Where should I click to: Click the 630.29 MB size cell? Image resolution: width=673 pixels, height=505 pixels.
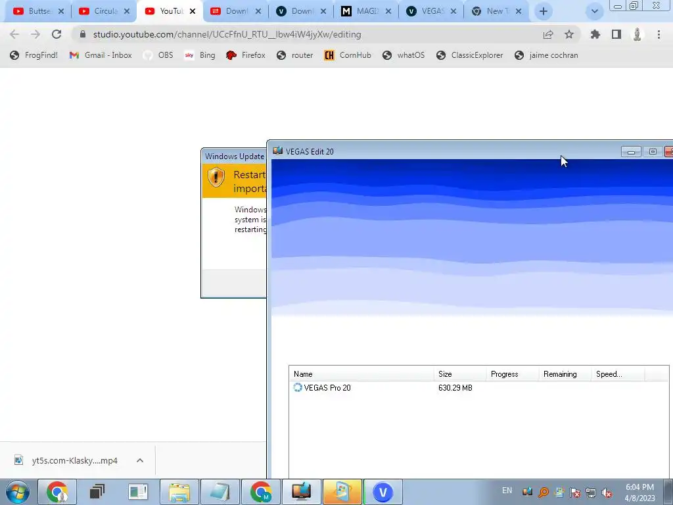coord(455,388)
